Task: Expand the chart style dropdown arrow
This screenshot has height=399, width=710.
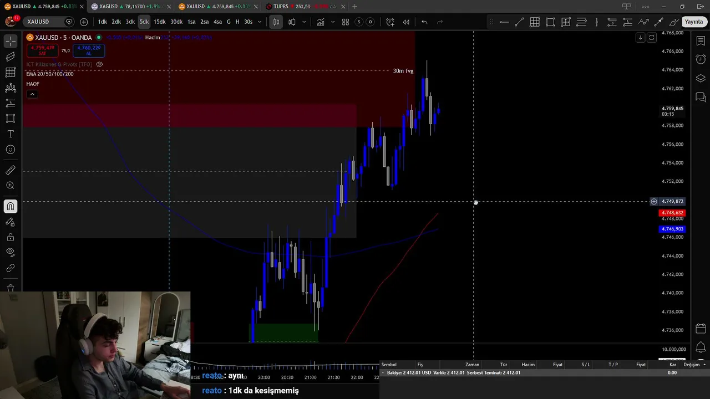Action: click(x=304, y=22)
